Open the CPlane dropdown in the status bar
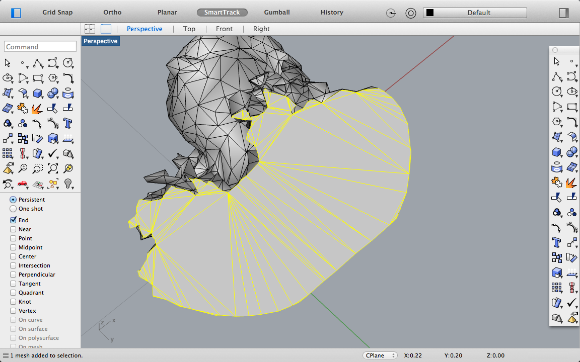Viewport: 580px width, 362px height. 380,355
